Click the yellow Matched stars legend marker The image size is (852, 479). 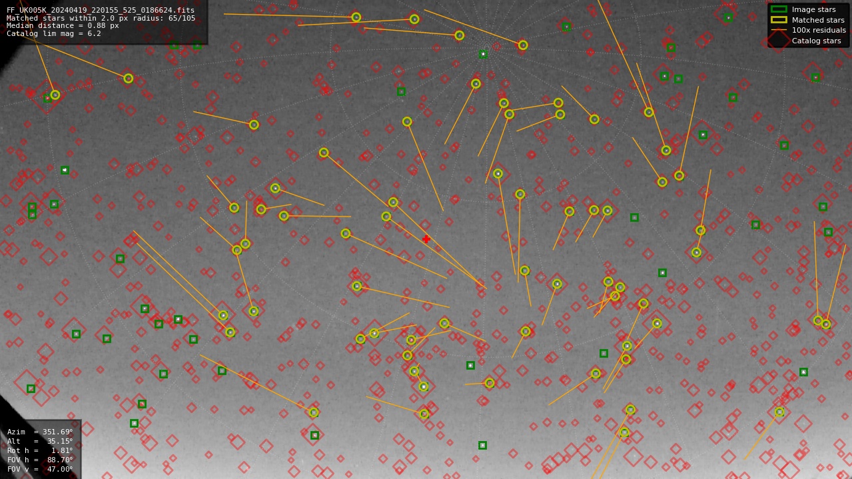779,20
